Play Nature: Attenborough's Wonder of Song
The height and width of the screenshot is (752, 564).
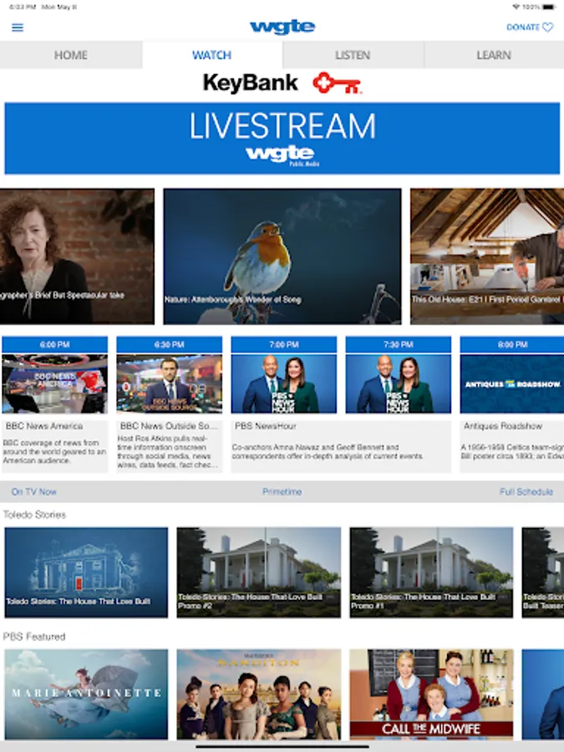point(282,257)
